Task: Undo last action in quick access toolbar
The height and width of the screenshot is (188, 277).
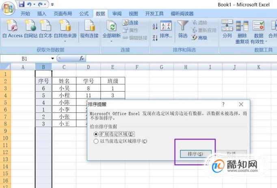Action: point(30,4)
